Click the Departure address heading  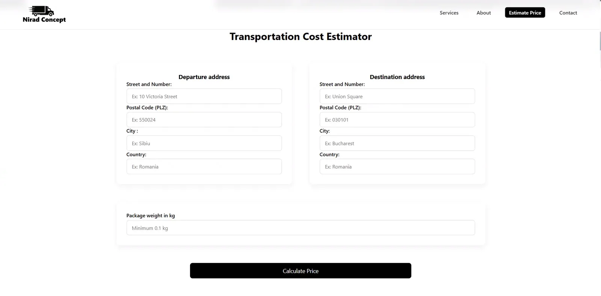click(204, 77)
